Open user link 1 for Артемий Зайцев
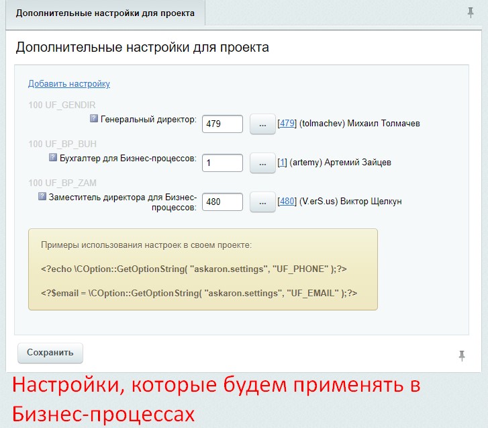This screenshot has height=428, width=488. click(283, 163)
